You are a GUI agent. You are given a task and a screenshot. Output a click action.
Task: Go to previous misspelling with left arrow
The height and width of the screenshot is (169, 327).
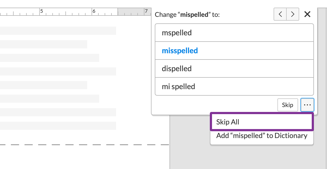(x=280, y=14)
